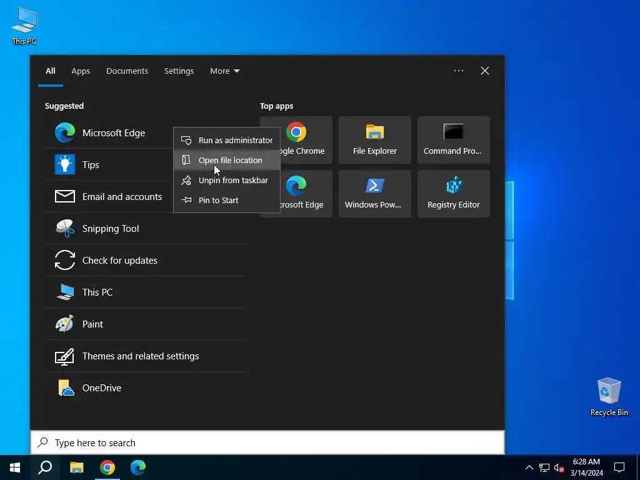Choose Run as administrator
The width and height of the screenshot is (640, 480).
pos(227,140)
